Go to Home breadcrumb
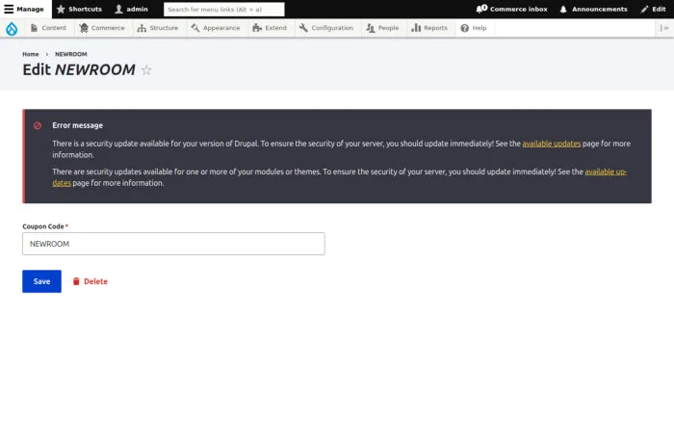Viewport: 674px width, 422px height. pos(31,54)
